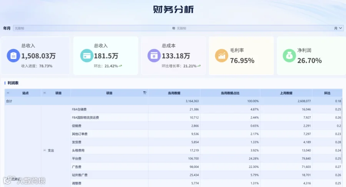Open the 净利润 26.70% card

[311, 56]
